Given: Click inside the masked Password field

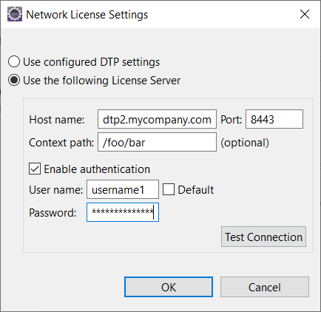Looking at the screenshot, I should click(x=123, y=212).
